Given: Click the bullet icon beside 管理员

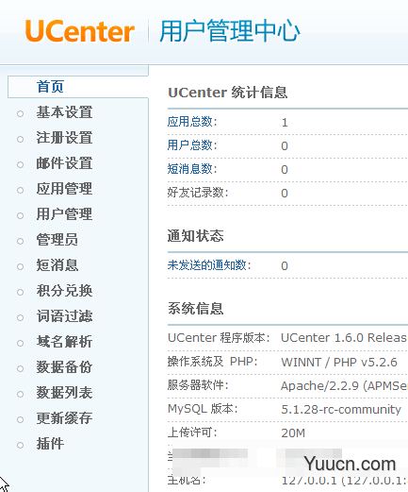Looking at the screenshot, I should click(21, 242).
